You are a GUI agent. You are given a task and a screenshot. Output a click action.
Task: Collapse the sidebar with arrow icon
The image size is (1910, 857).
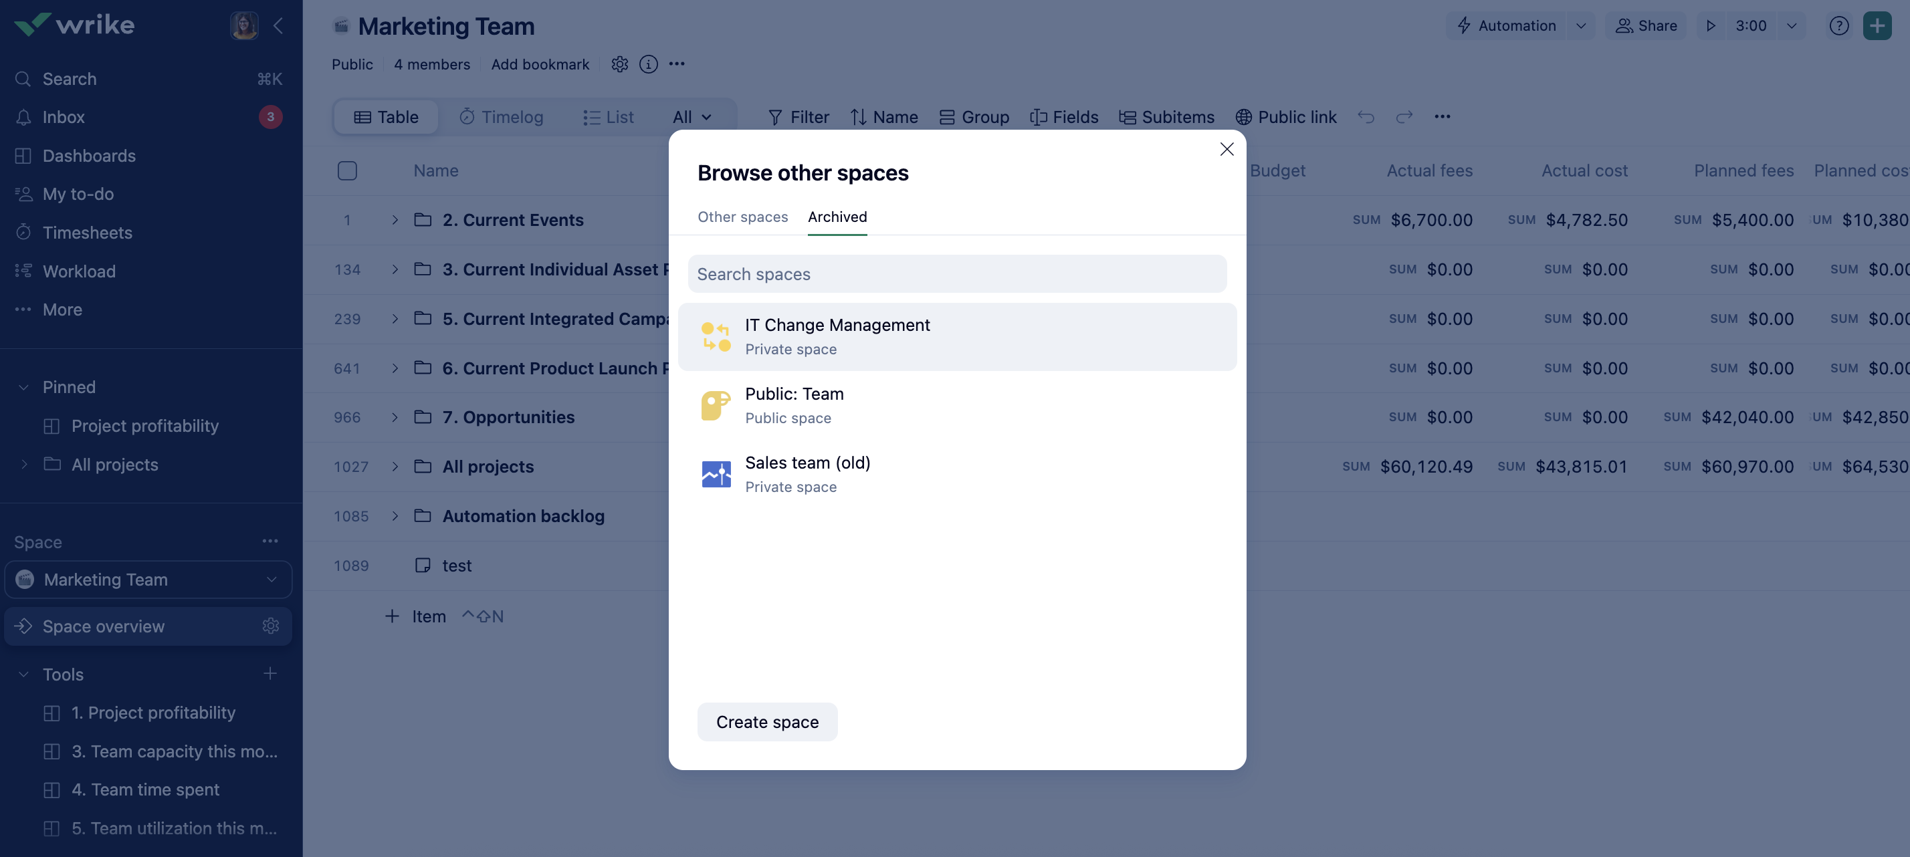tap(278, 26)
